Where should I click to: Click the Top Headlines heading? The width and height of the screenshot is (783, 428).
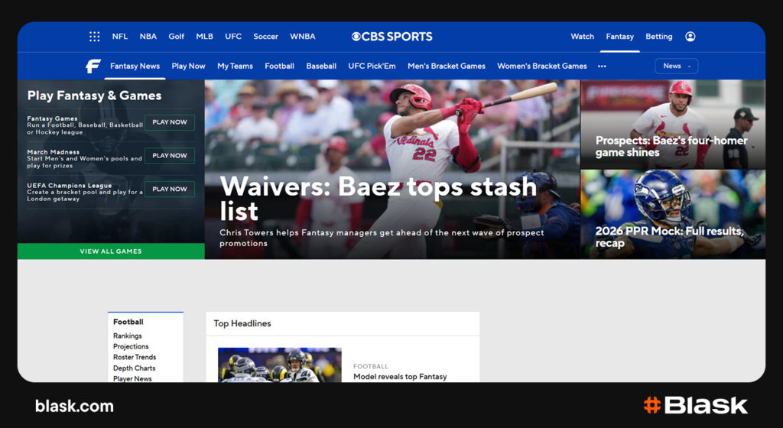(242, 323)
